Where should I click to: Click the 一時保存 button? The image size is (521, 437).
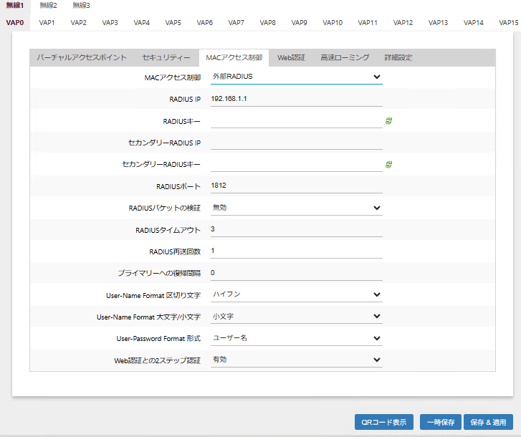click(x=440, y=422)
